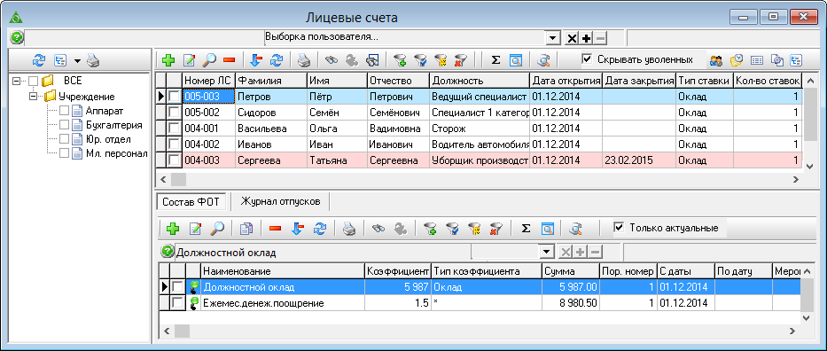
Task: Click the Sigma totals icon in upper toolbar
Action: click(x=495, y=60)
